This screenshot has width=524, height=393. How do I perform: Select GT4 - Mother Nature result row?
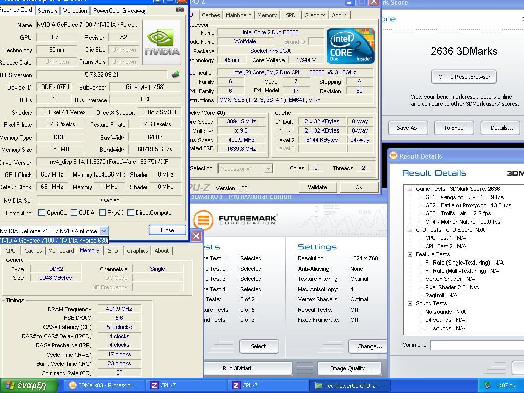click(x=463, y=222)
